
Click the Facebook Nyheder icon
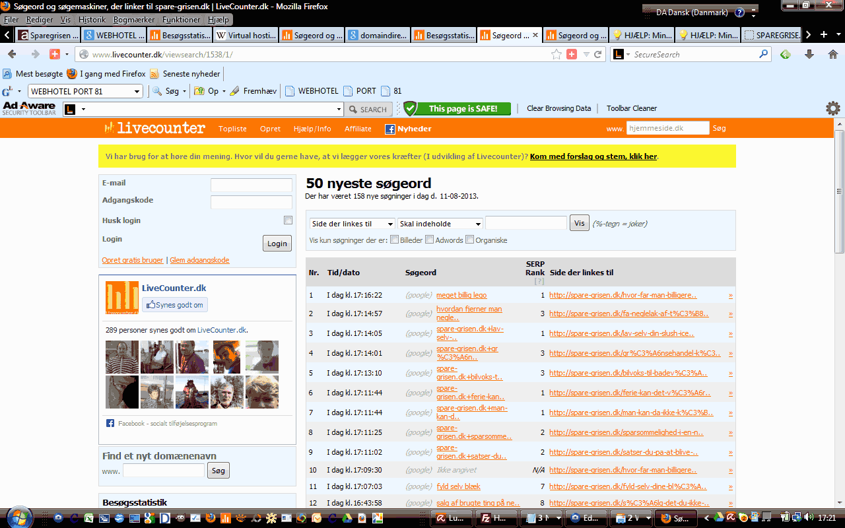pyautogui.click(x=390, y=129)
